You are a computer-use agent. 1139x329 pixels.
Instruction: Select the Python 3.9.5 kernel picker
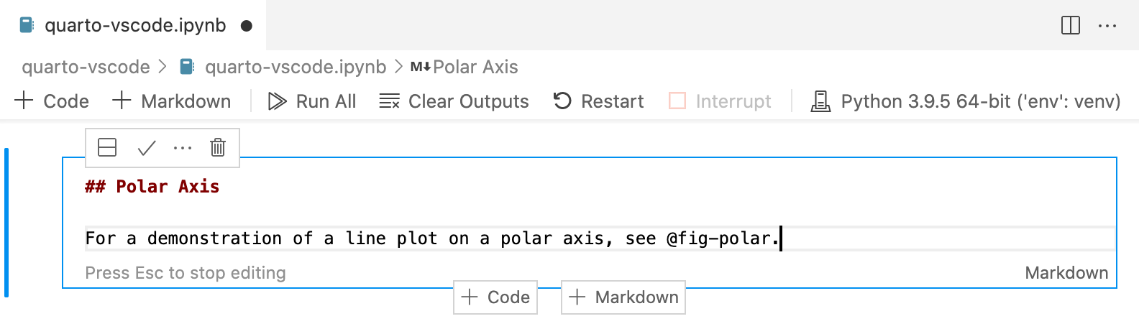pos(966,101)
